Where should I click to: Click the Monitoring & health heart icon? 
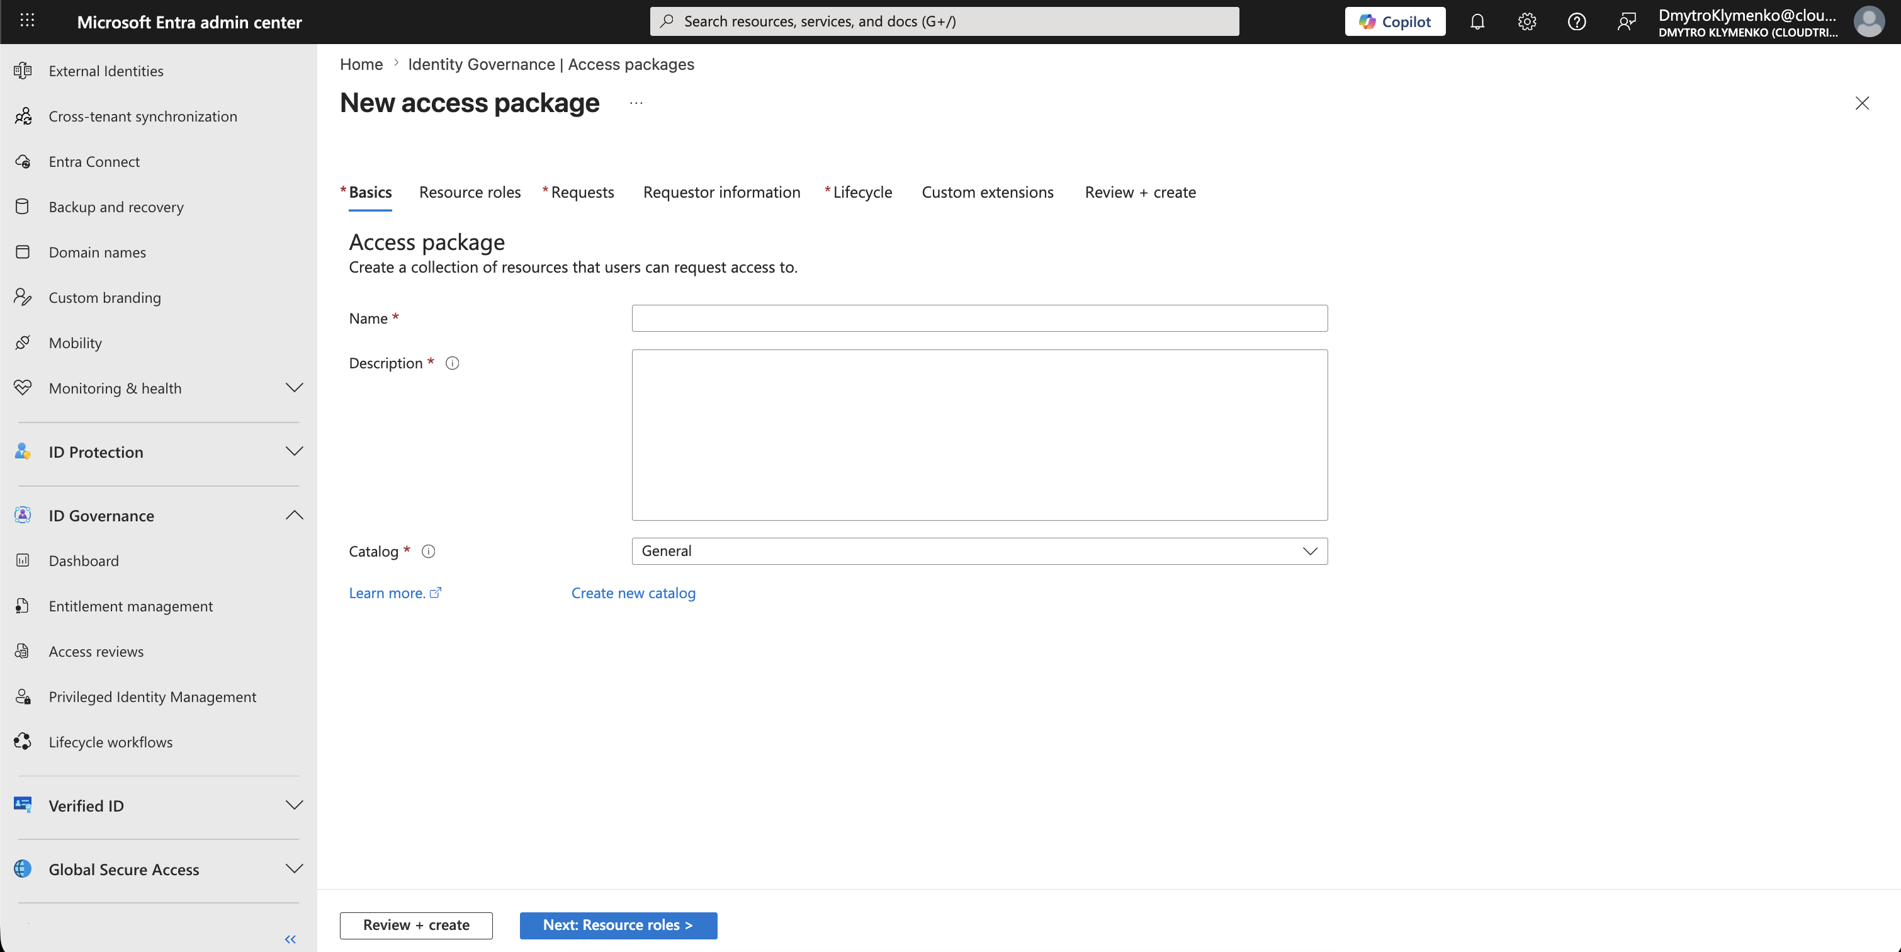pos(23,387)
